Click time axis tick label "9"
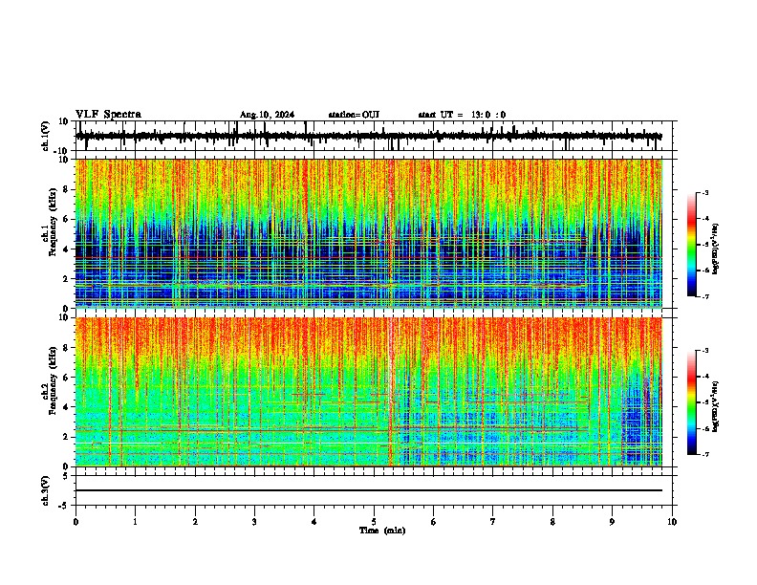 tap(612, 522)
